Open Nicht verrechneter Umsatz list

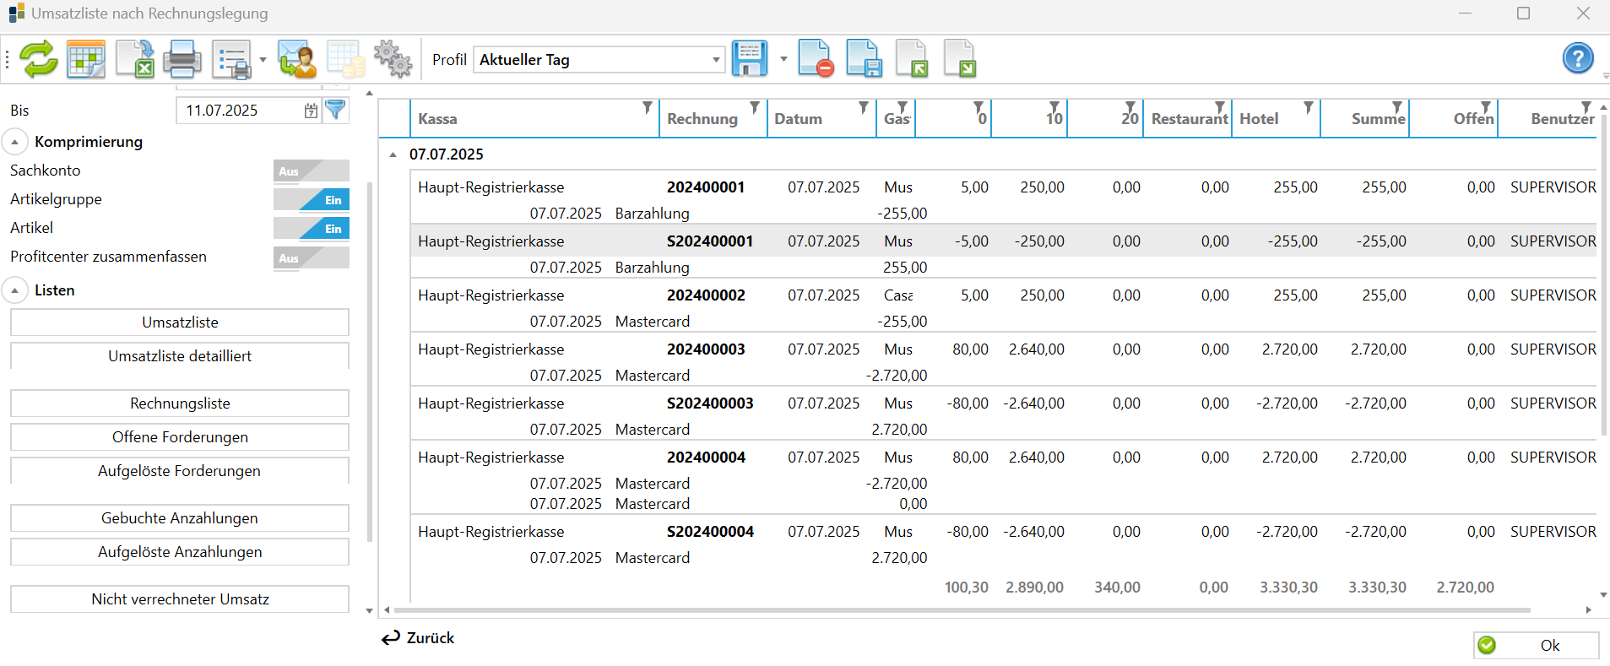tap(180, 599)
